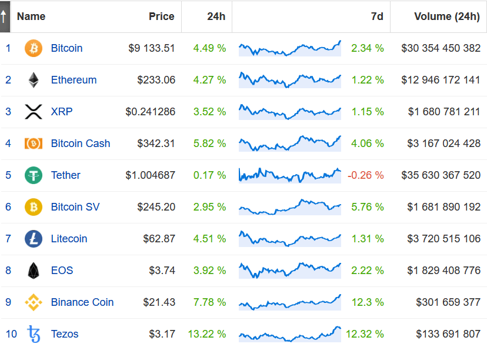487x347 pixels.
Task: Open the Binance Coin name link
Action: (82, 302)
